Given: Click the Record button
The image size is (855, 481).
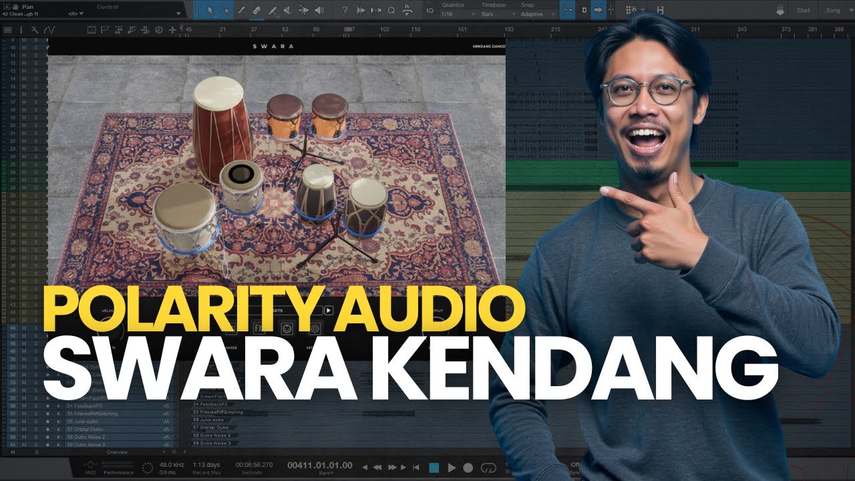Looking at the screenshot, I should pyautogui.click(x=468, y=468).
